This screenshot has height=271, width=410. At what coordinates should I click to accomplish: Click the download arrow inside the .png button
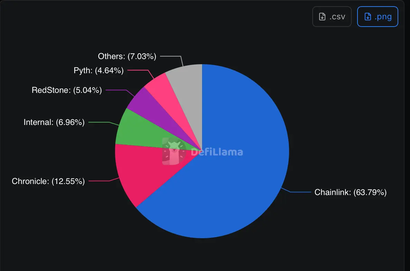coord(367,16)
